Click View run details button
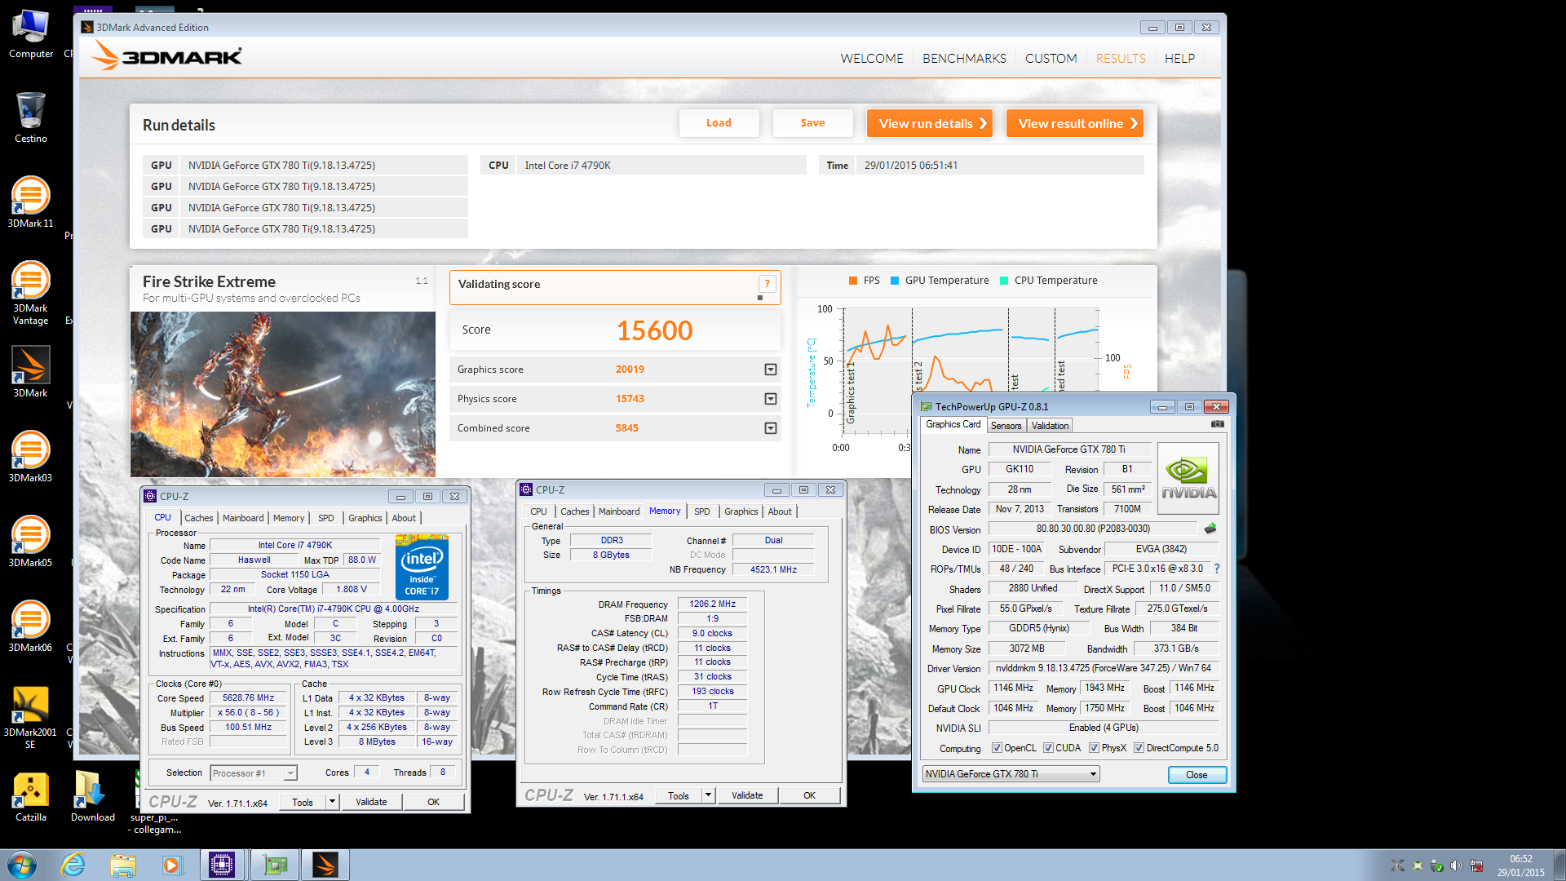 coord(930,123)
